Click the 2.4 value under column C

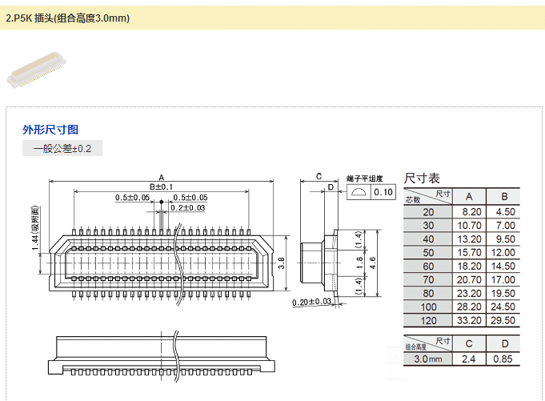[470, 359]
